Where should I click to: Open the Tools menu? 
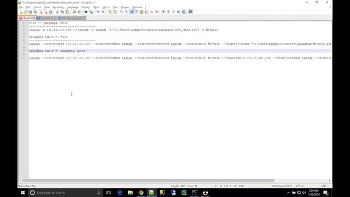click(x=96, y=7)
